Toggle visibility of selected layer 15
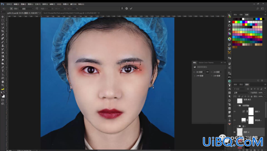This screenshot has height=151, width=267. (234, 132)
